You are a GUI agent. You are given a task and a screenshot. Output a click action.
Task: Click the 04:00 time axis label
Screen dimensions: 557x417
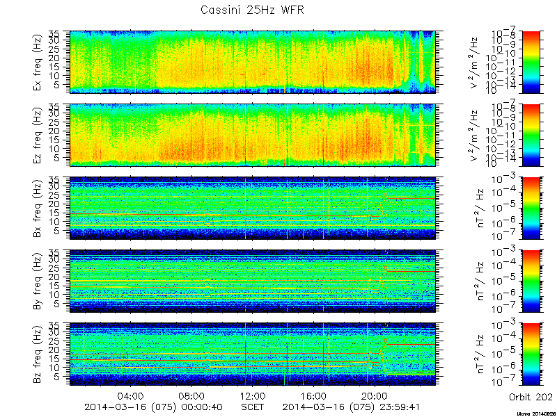click(131, 396)
